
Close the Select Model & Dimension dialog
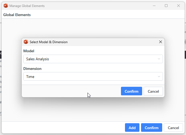tap(161, 42)
